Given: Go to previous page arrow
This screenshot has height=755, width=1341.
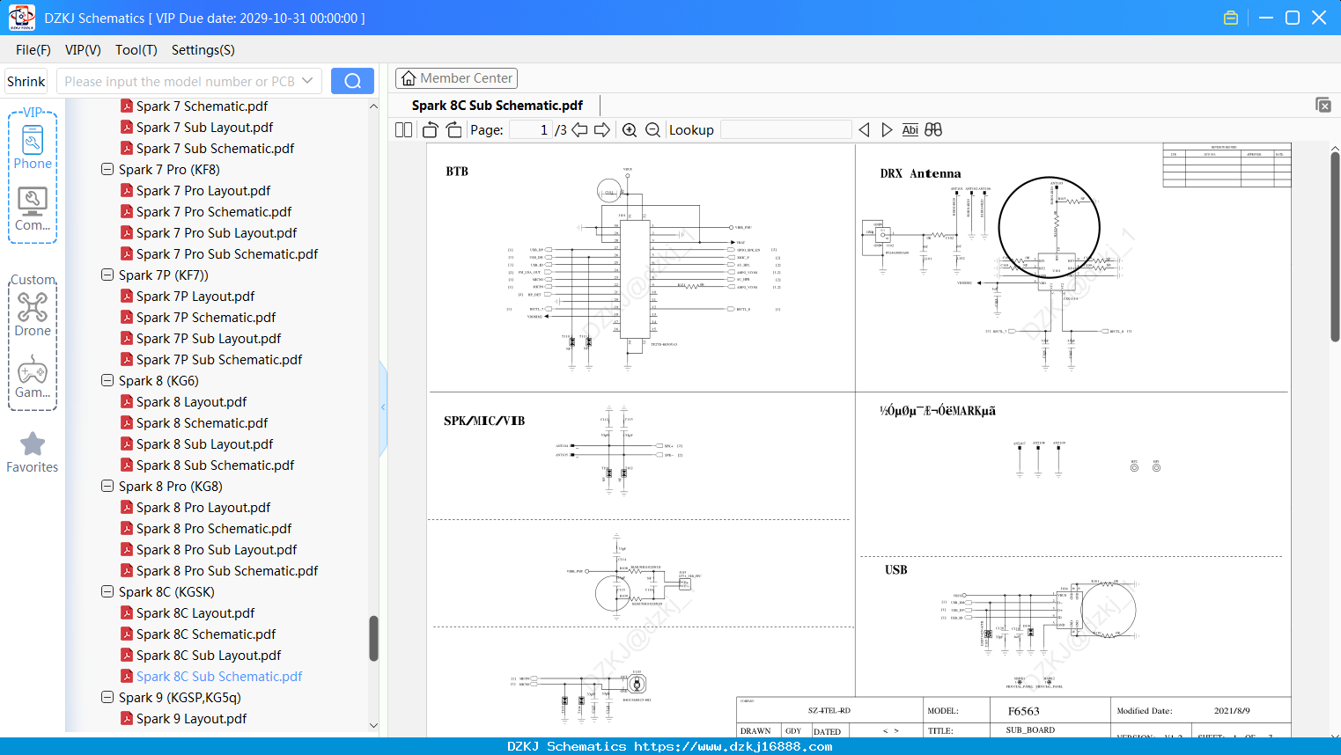Looking at the screenshot, I should pos(579,129).
